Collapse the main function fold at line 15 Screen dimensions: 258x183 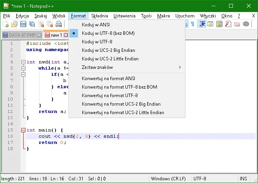pos(24,130)
